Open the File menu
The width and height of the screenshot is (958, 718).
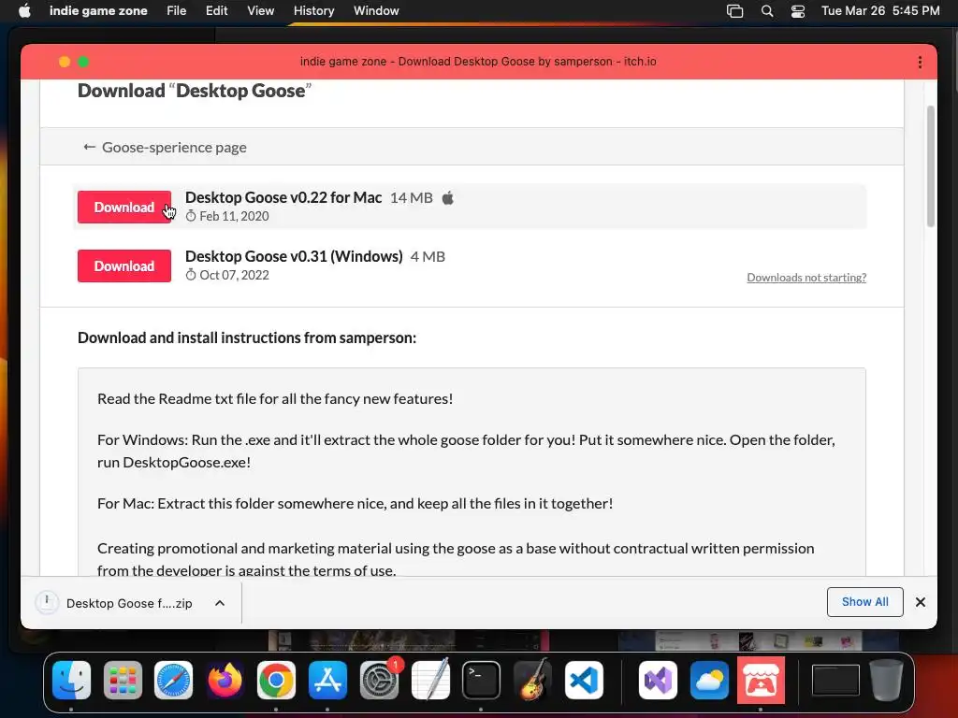coord(176,11)
